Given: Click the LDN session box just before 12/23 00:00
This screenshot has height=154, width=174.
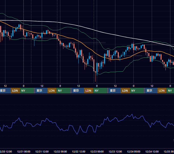Looking at the screenshot, I should pos(89,91).
